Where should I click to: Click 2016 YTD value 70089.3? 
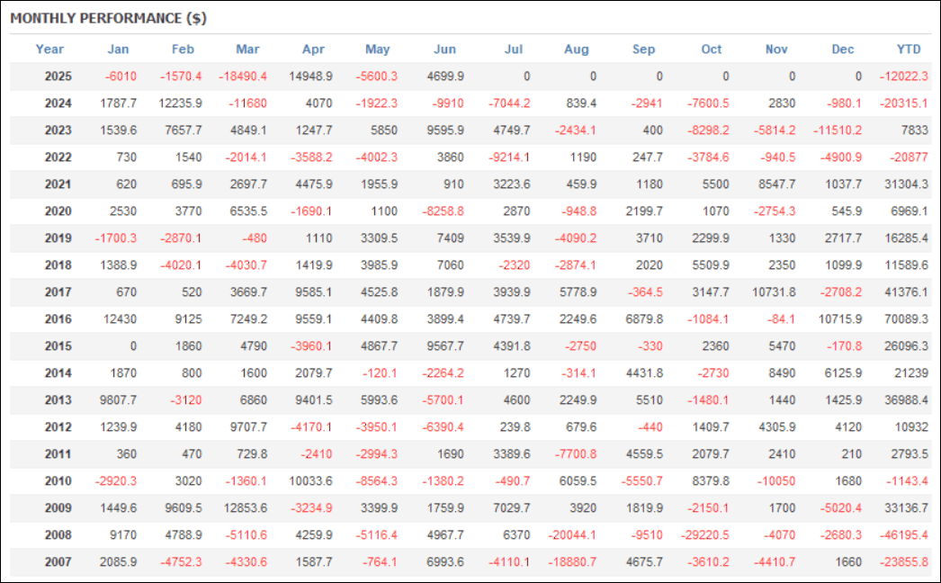(x=906, y=319)
